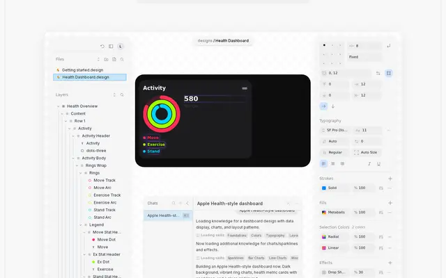Toggle the dark mode moon icon
446x278 pixels.
pos(121,47)
